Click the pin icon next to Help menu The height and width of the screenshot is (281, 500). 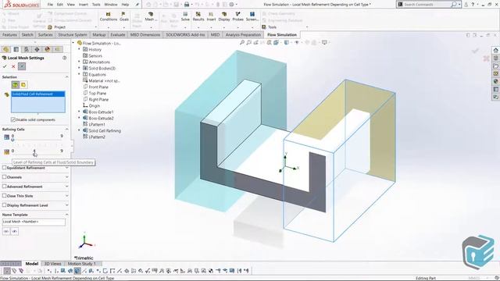point(137,5)
